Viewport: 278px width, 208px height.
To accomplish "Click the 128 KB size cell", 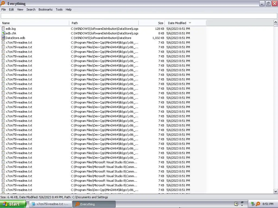I will coord(160,28).
